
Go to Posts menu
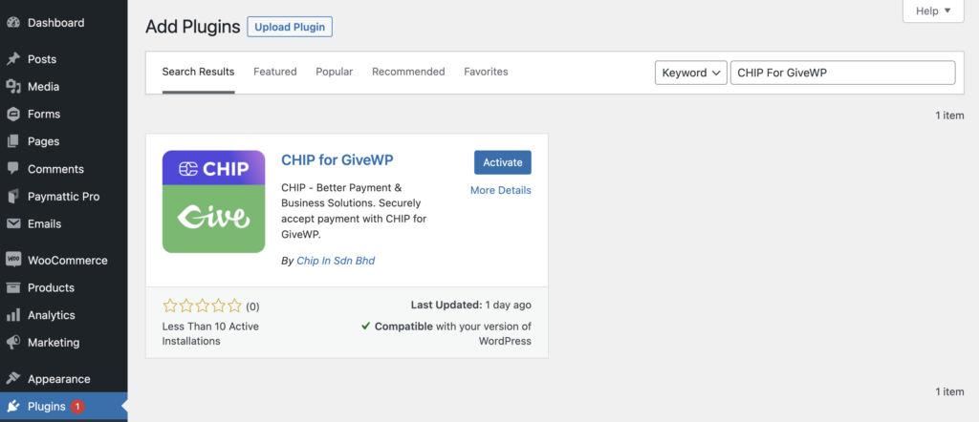click(x=64, y=59)
